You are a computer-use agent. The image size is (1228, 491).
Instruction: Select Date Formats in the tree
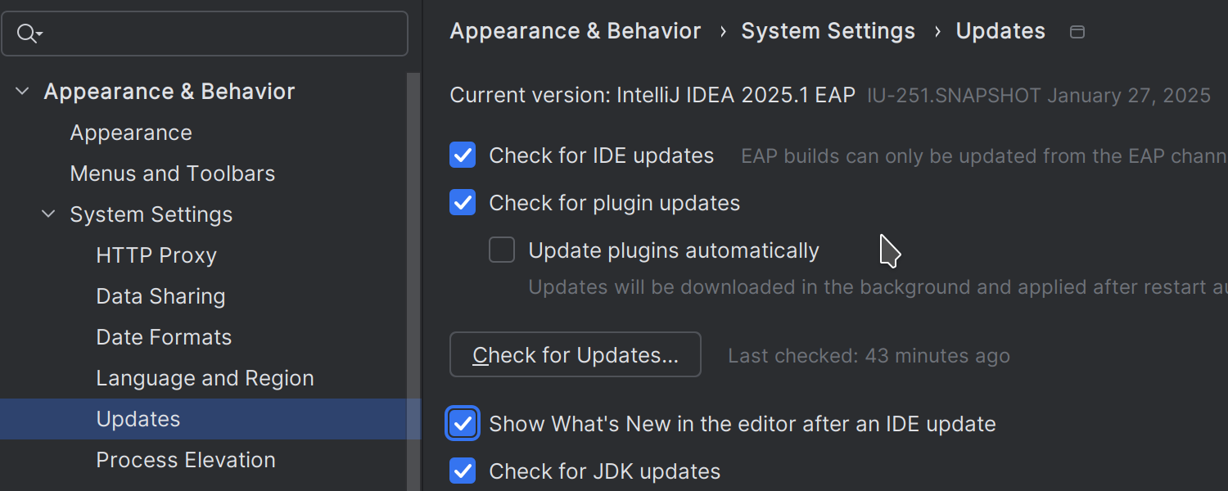point(164,337)
